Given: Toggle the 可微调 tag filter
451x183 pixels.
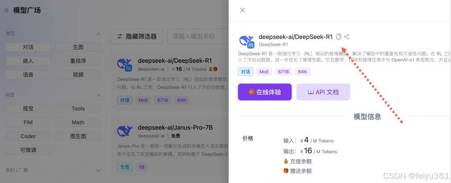Looking at the screenshot, I should pos(28,150).
